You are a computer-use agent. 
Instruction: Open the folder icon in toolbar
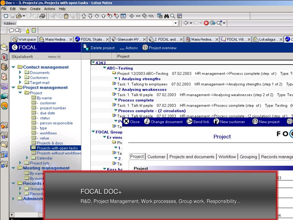[19, 16]
